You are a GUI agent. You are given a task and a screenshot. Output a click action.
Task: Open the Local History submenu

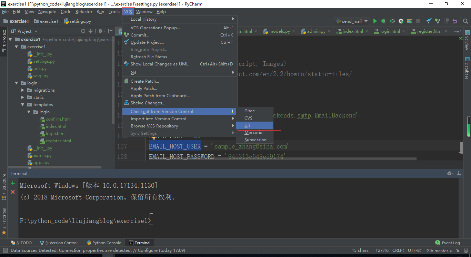pyautogui.click(x=180, y=19)
